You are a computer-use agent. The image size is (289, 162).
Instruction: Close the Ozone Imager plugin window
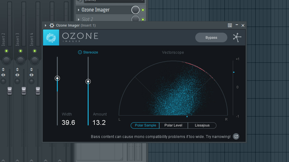tap(243, 26)
